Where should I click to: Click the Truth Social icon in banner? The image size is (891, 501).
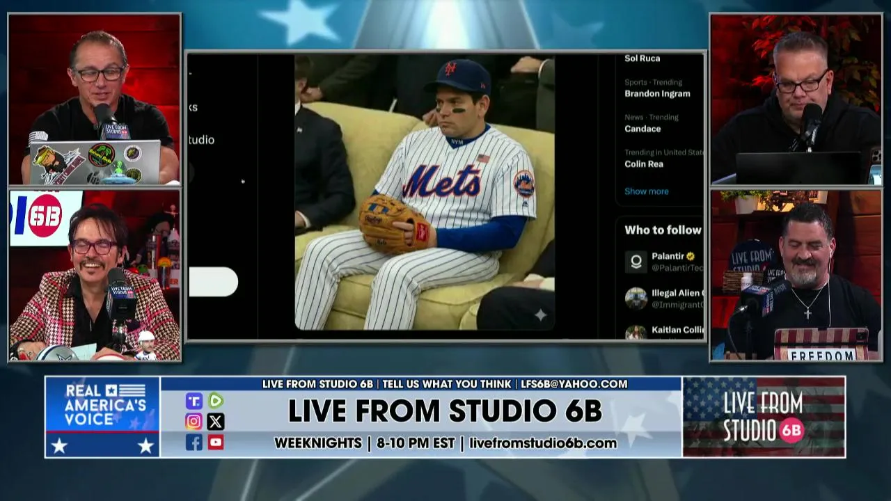pos(194,401)
